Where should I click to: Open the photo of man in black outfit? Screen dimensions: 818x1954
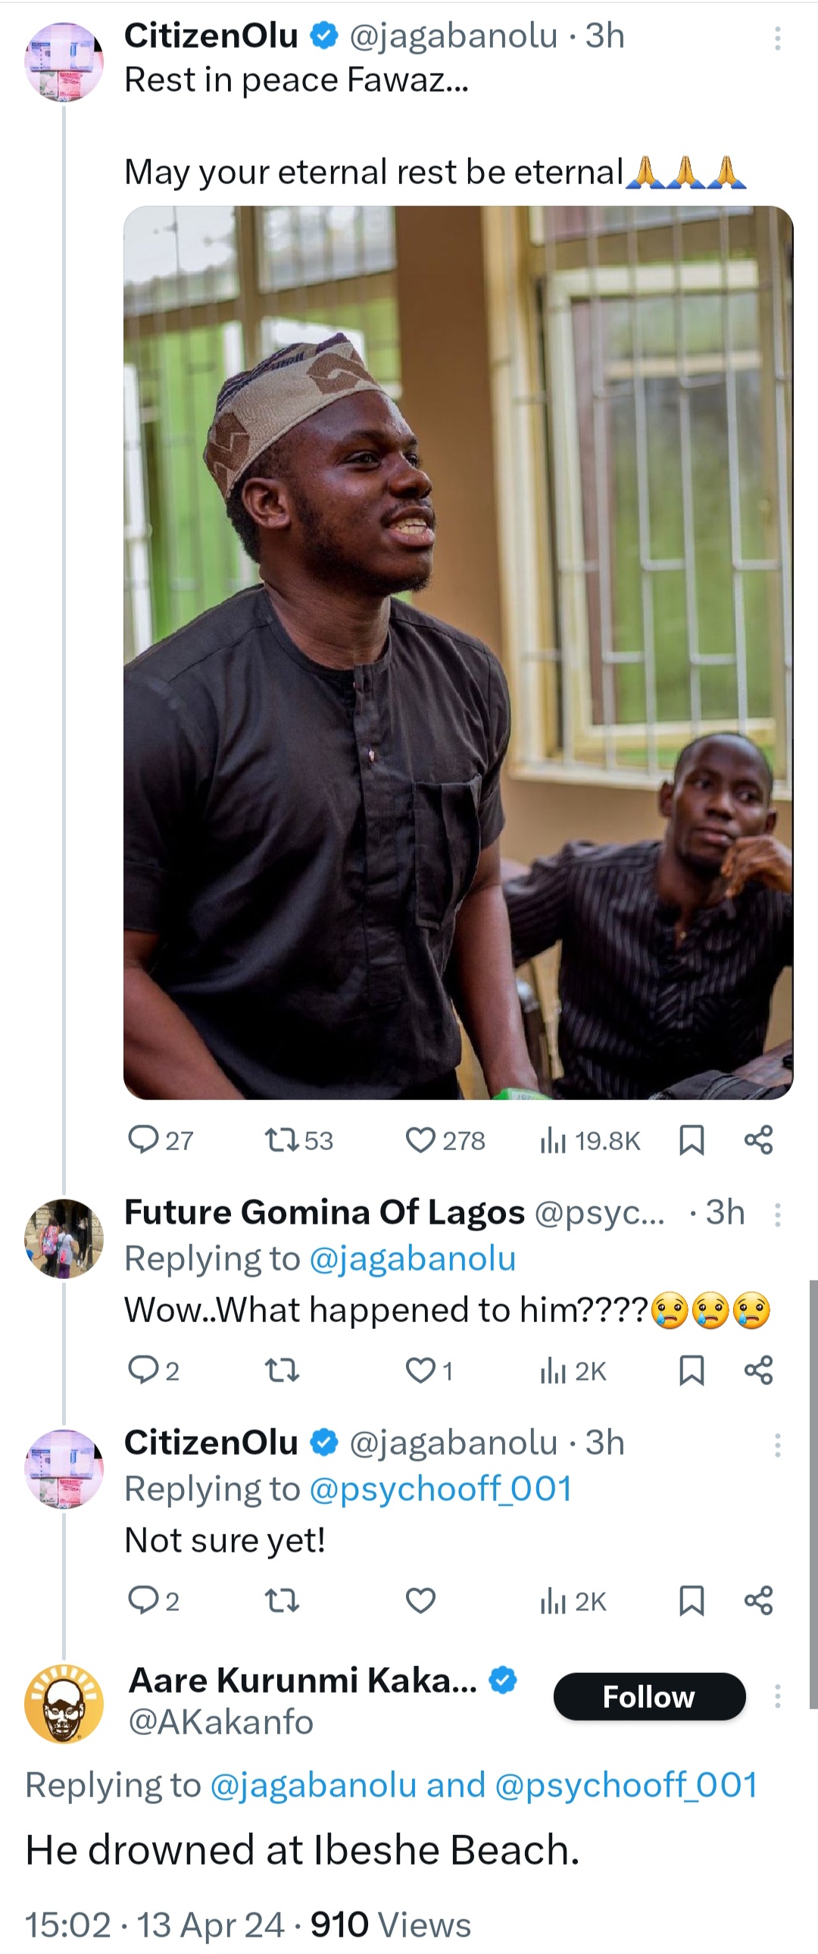pos(458,652)
